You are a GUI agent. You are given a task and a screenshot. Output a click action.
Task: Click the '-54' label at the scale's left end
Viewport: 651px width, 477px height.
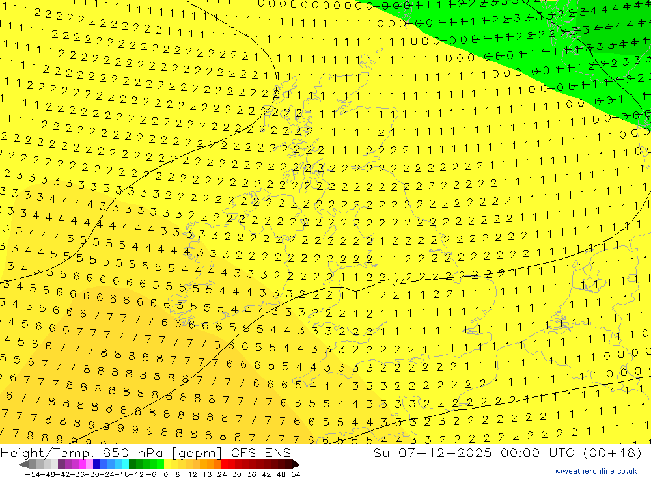pos(33,474)
